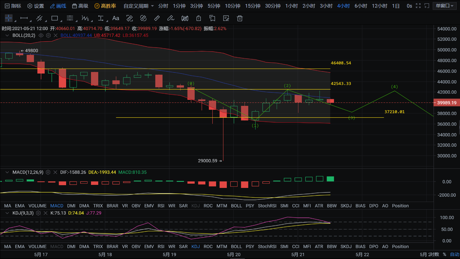This screenshot has height=259, width=460.
Task: Collapse the KDJ indicator panel chevron
Action: tap(7, 213)
